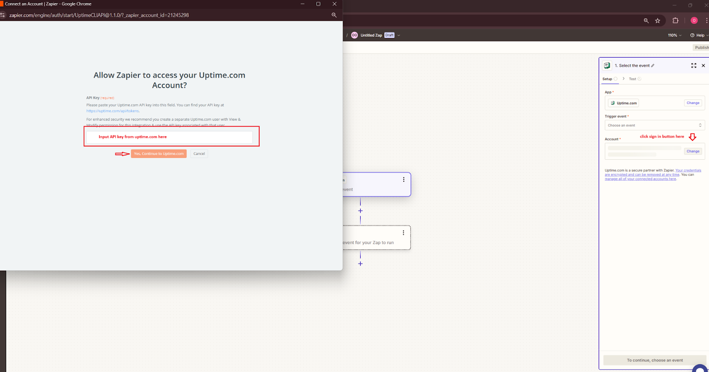The width and height of the screenshot is (709, 372).
Task: Click the 1. Select the event title
Action: pos(632,65)
